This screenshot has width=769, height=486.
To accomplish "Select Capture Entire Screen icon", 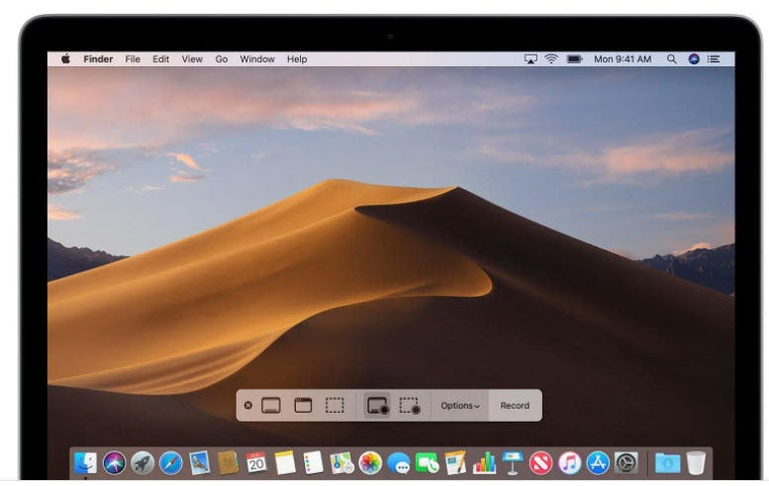I will (271, 406).
